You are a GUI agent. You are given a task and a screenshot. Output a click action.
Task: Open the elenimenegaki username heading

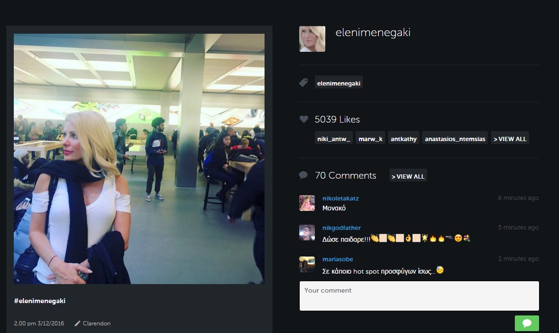[373, 32]
